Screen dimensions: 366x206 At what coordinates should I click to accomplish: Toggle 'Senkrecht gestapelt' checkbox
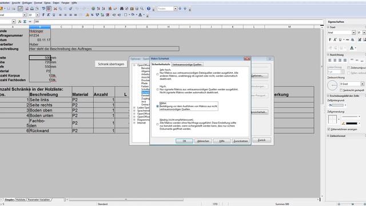(x=341, y=90)
